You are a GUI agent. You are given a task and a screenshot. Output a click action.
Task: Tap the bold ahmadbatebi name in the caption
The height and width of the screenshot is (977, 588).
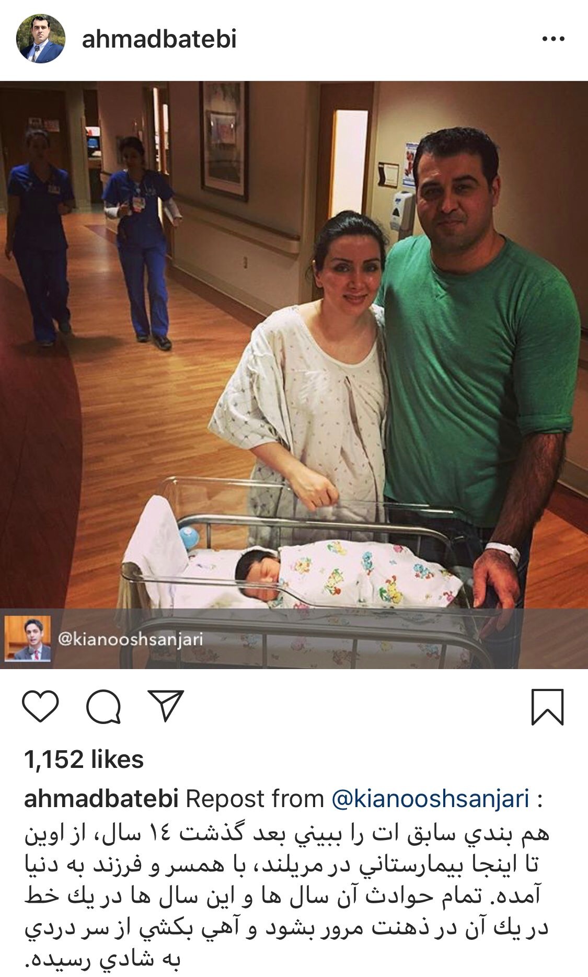coord(101,799)
